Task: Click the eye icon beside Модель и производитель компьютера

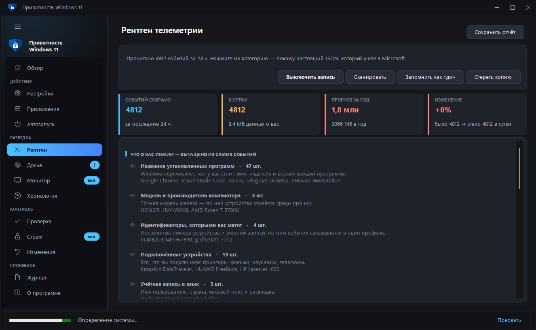Action: click(x=132, y=196)
